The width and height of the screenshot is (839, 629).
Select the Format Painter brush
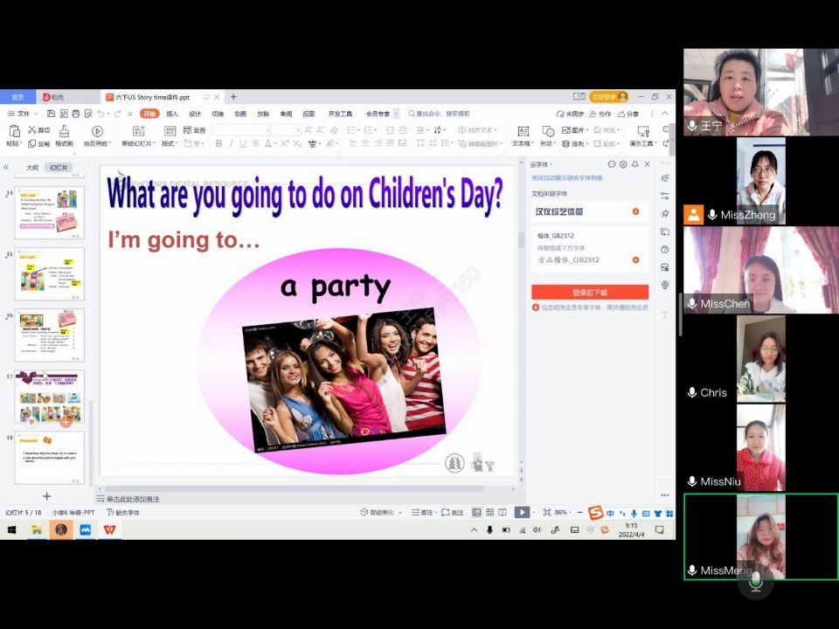(64, 135)
